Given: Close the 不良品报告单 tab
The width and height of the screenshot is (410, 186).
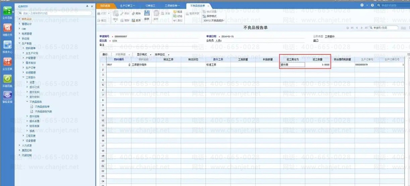Looking at the screenshot, I should tap(208, 6).
